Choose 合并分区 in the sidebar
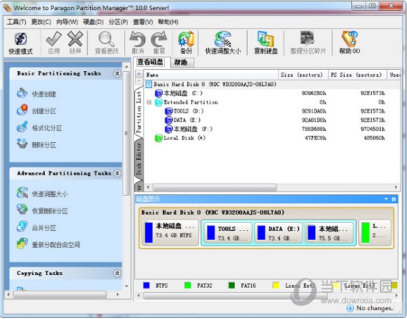407x319 pixels. [37, 228]
